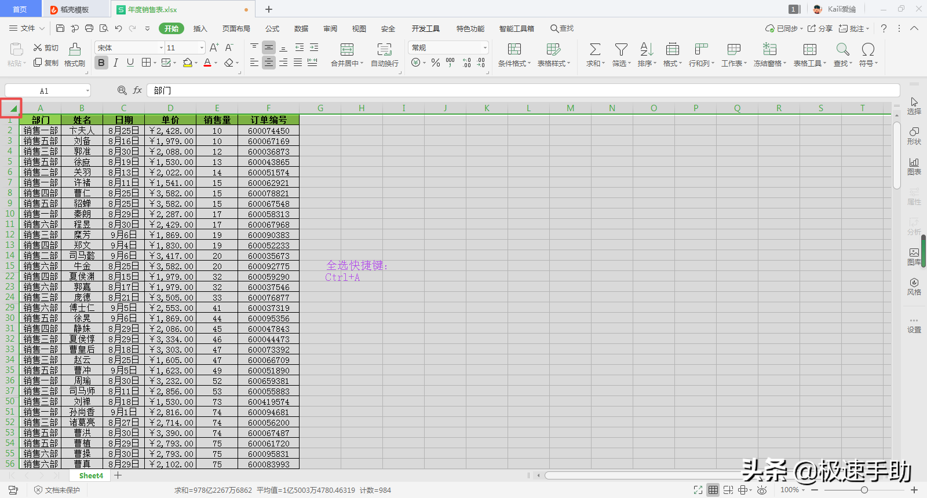Switch to normal view in status bar
The image size is (927, 498).
pos(713,490)
